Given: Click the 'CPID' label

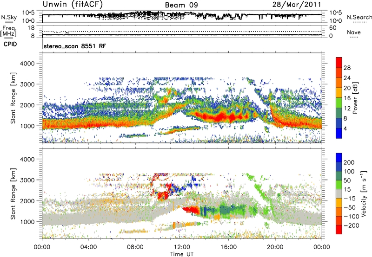Looking at the screenshot, I should [10, 44].
